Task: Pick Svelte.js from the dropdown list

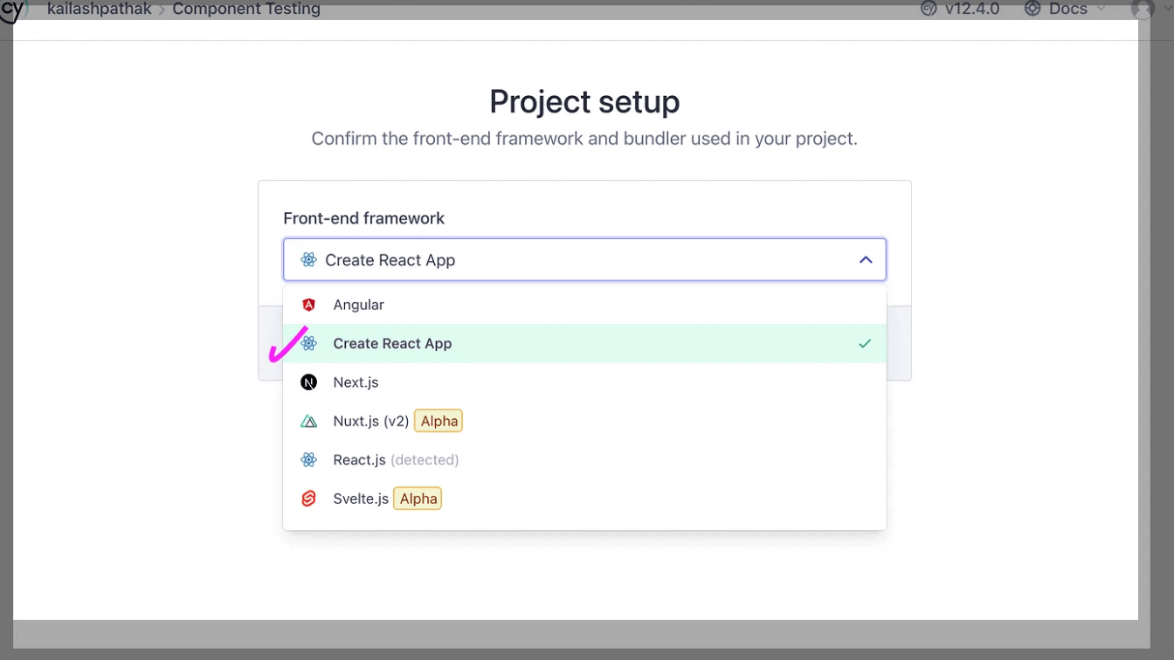Action: (x=360, y=499)
